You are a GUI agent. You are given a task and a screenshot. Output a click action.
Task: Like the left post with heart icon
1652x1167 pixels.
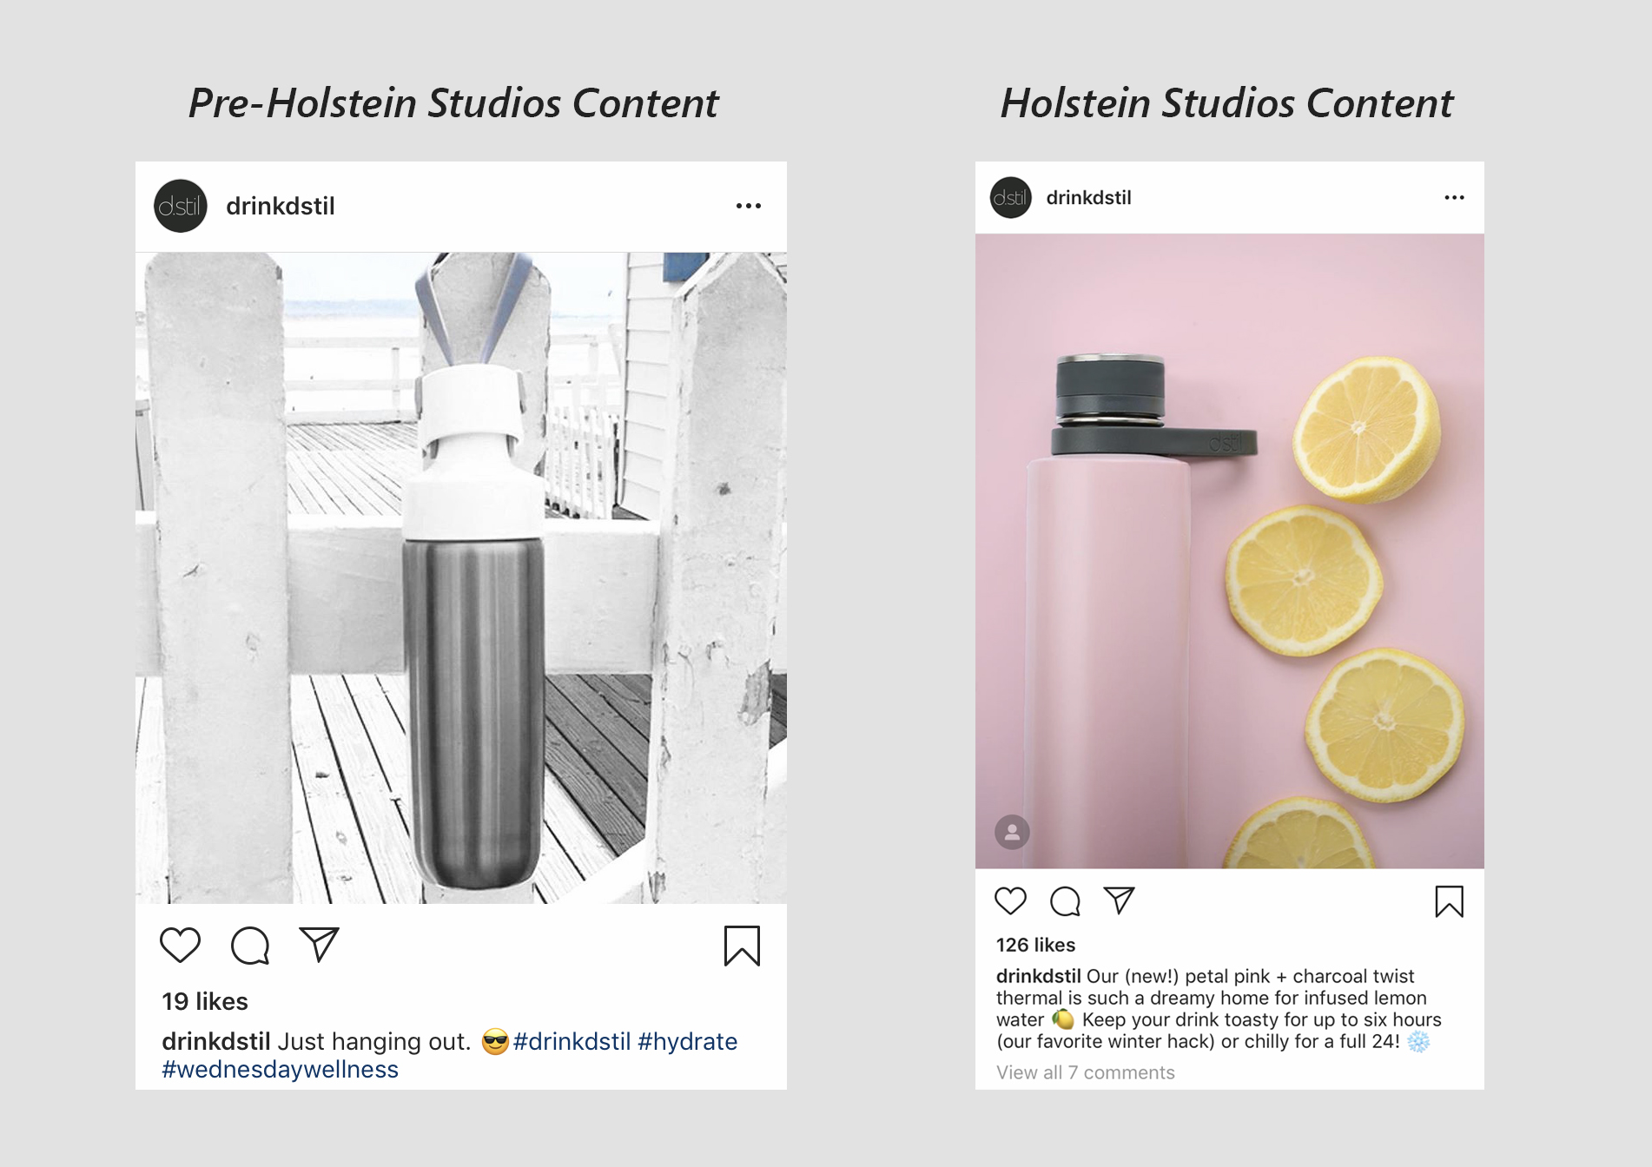[x=180, y=945]
